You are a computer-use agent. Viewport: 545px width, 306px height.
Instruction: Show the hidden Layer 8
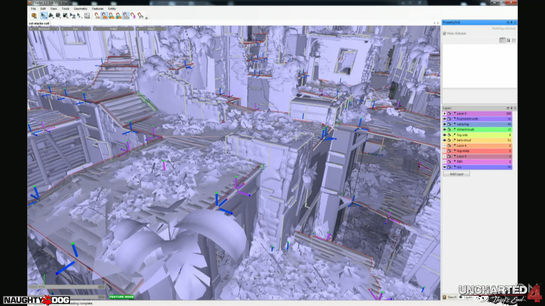445,157
